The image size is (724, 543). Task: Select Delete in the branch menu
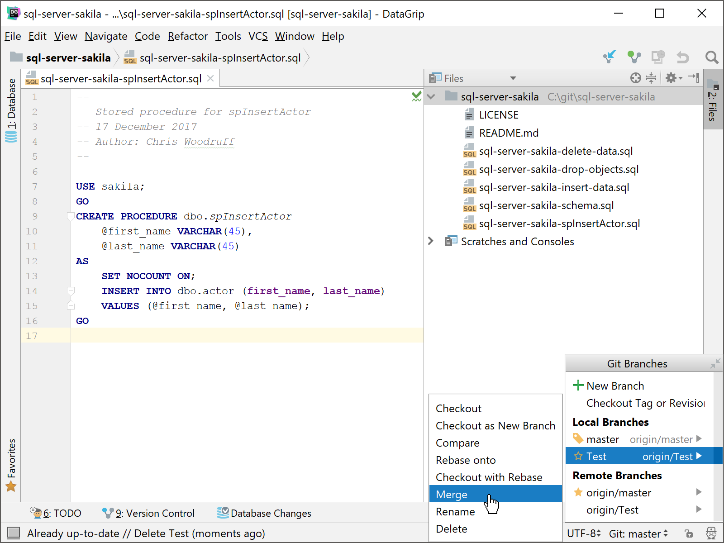(x=495, y=529)
